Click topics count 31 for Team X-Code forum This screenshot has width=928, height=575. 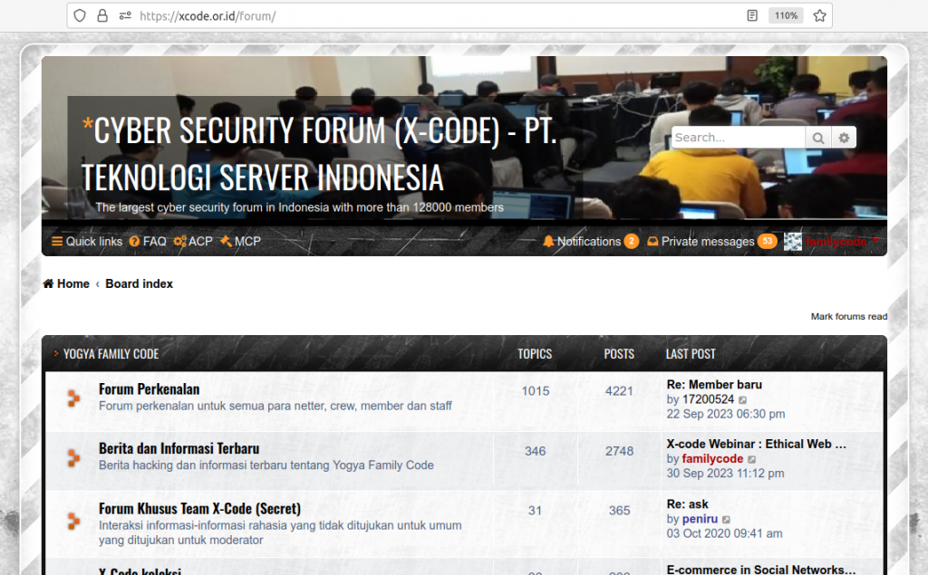(x=535, y=511)
